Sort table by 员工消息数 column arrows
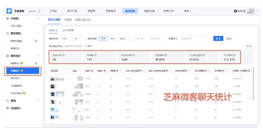 [209, 71]
